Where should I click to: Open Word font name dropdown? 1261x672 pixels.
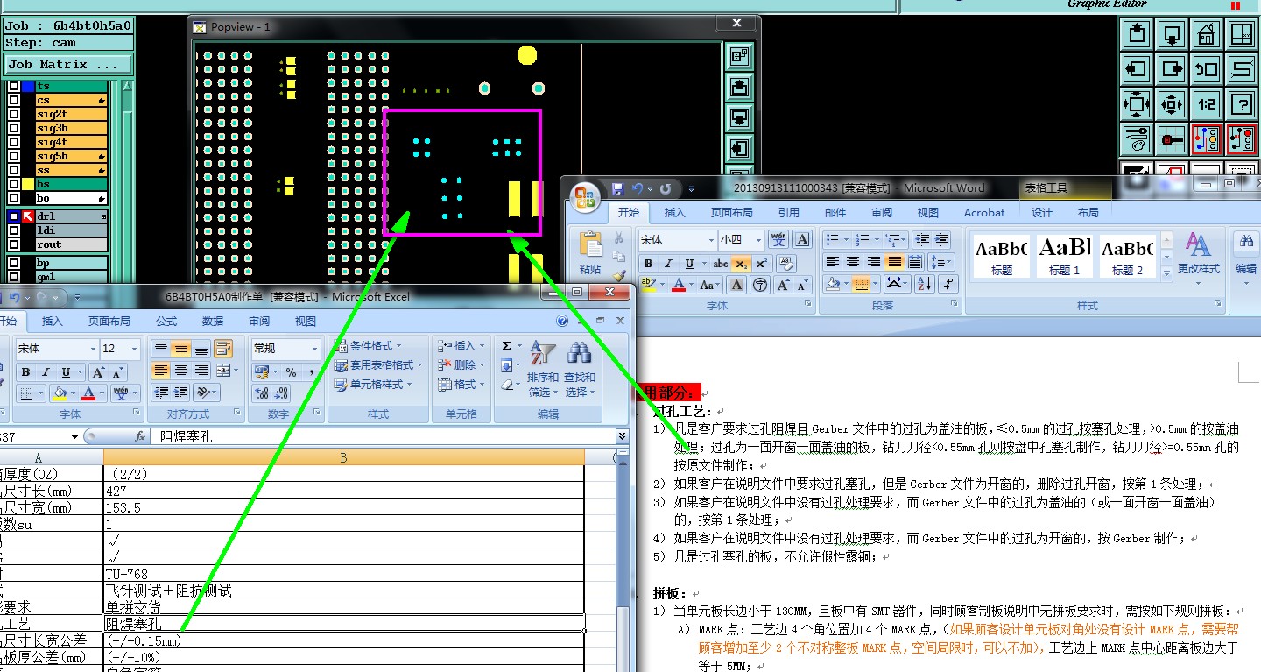pyautogui.click(x=710, y=240)
